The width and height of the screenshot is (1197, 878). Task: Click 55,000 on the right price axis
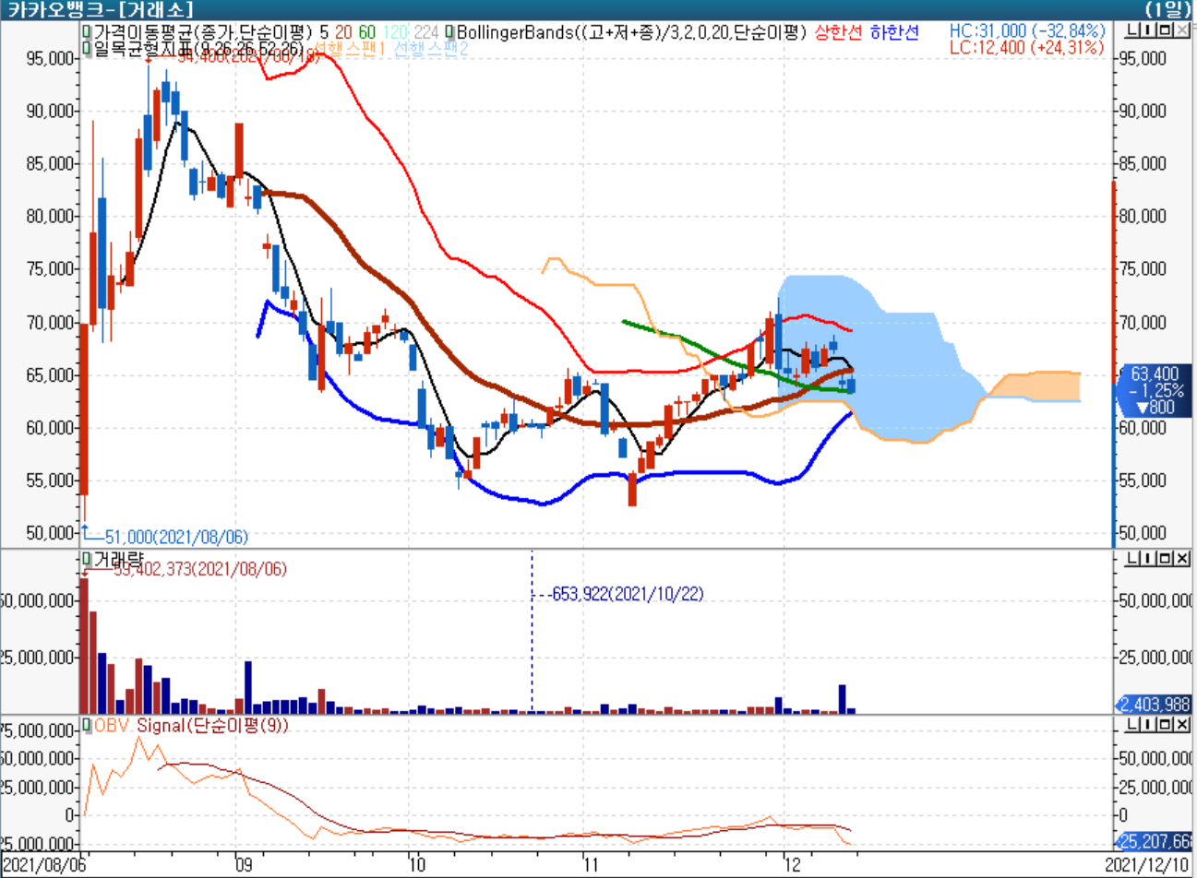coord(1142,481)
